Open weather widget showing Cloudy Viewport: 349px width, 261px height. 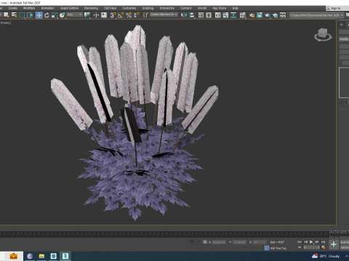[x=326, y=256]
